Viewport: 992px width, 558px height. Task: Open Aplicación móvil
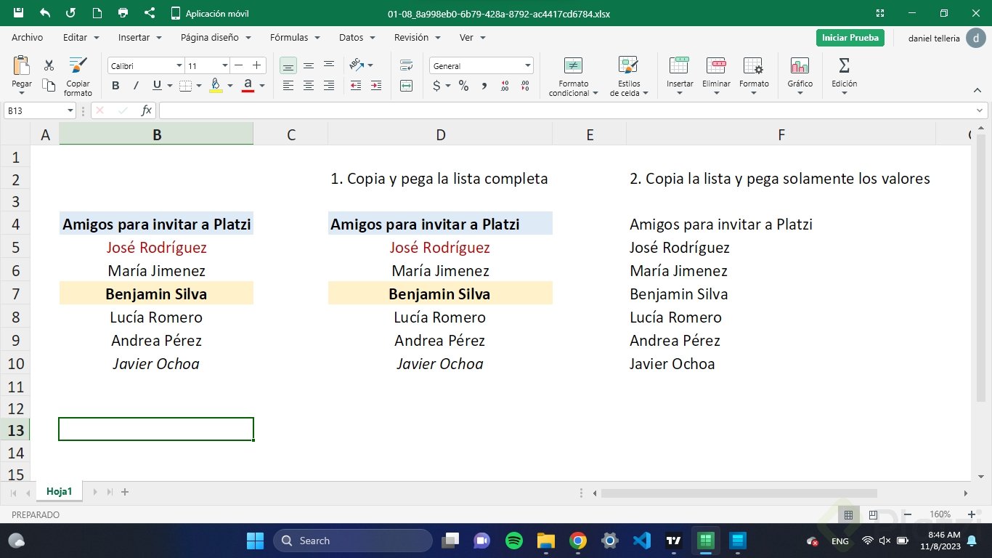coord(210,13)
